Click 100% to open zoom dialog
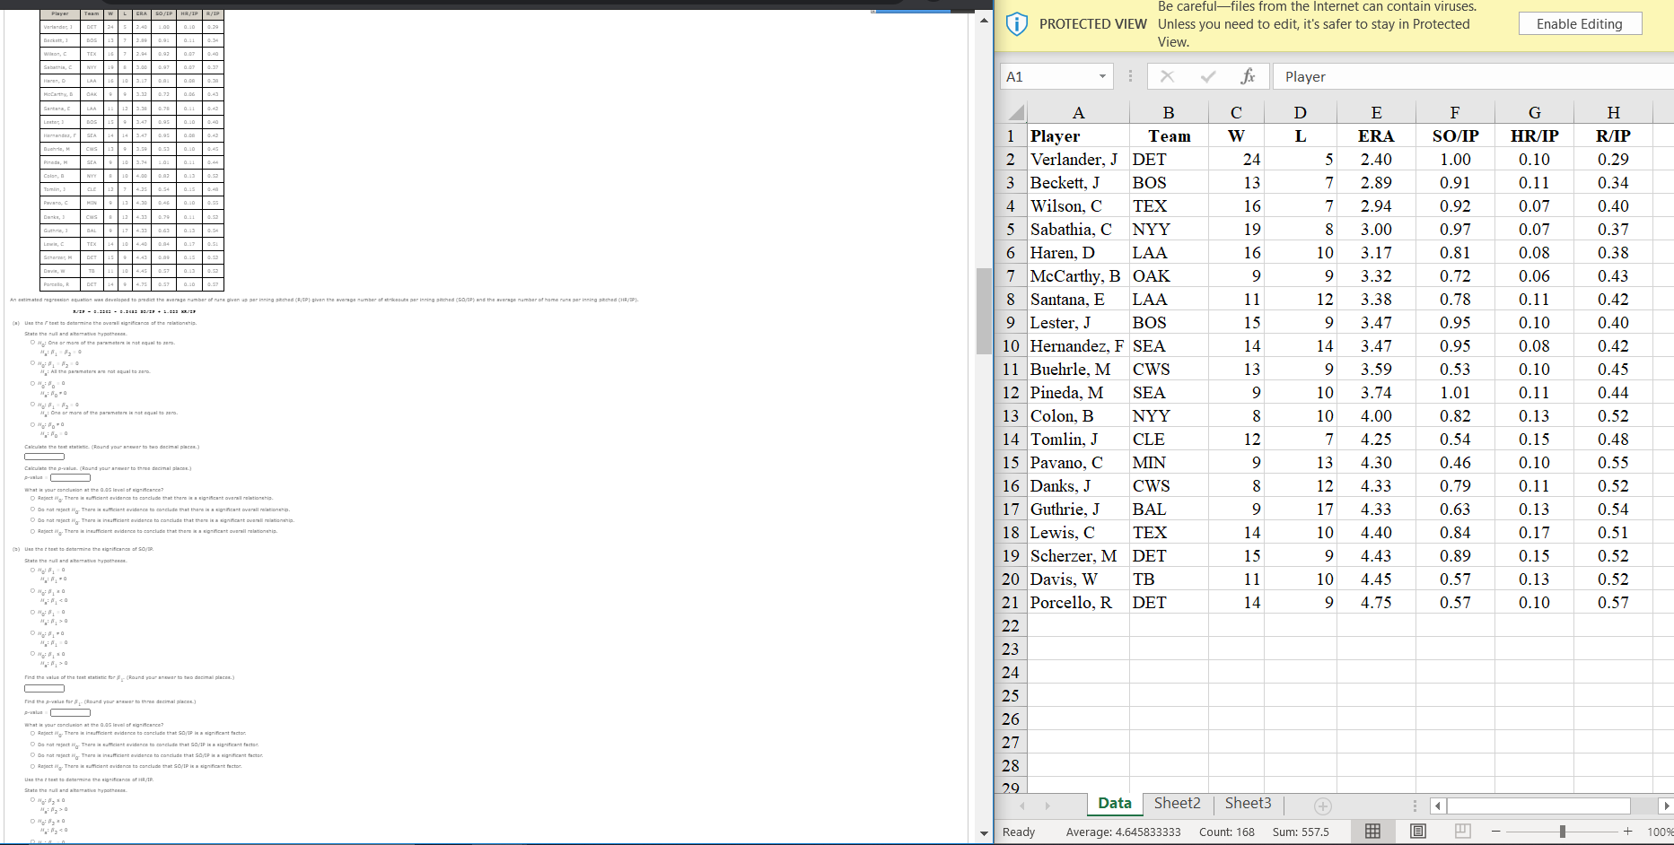This screenshot has height=845, width=1674. (x=1658, y=831)
